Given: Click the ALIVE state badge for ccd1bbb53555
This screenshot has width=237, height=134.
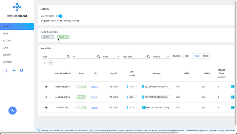Looking at the screenshot, I should pos(81,97).
